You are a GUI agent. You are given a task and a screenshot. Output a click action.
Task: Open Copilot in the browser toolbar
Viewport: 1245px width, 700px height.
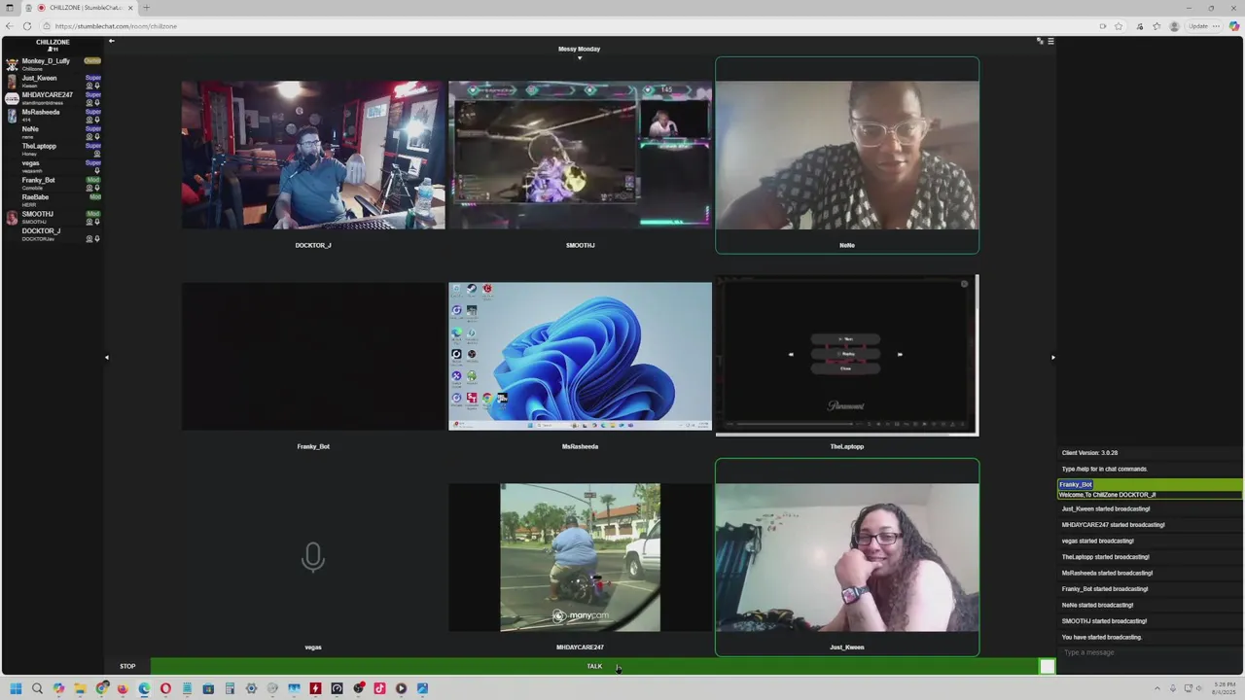click(1234, 26)
